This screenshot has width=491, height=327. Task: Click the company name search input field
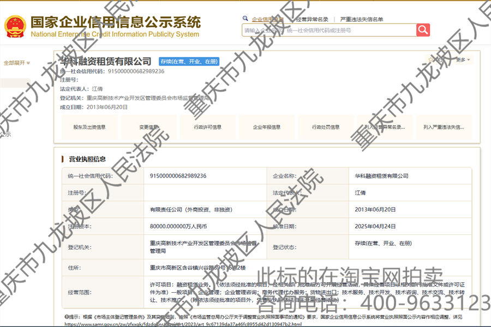329,31
